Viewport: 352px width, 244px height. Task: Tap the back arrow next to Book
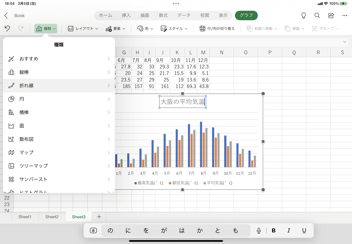pos(6,15)
